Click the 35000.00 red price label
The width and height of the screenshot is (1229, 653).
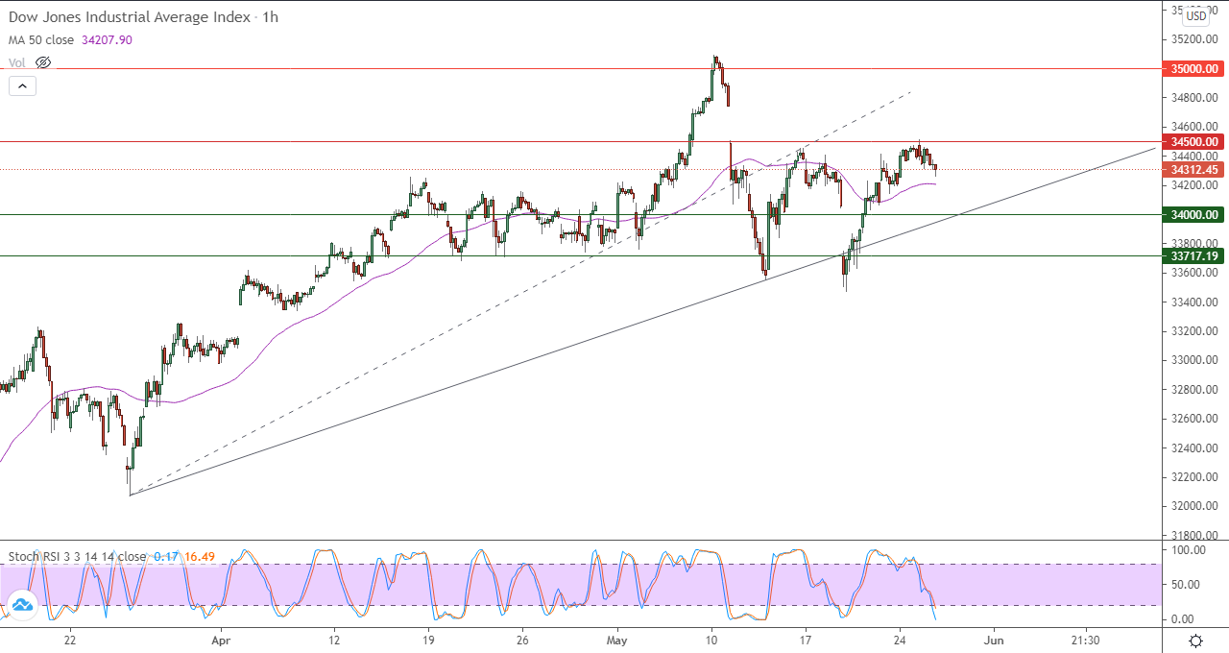[x=1193, y=69]
